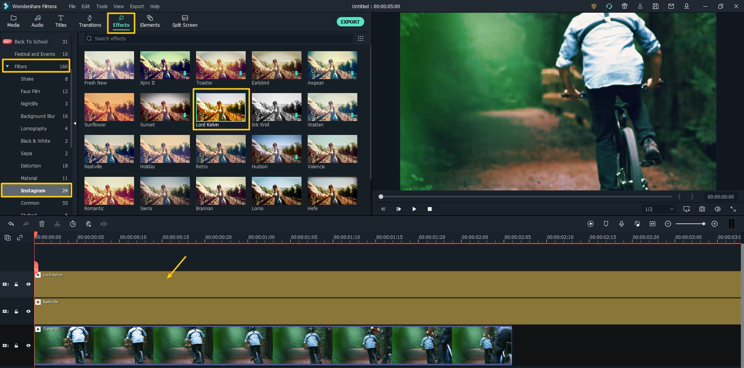The image size is (744, 368).
Task: Collapse the effects panel with side arrow
Action: click(75, 123)
